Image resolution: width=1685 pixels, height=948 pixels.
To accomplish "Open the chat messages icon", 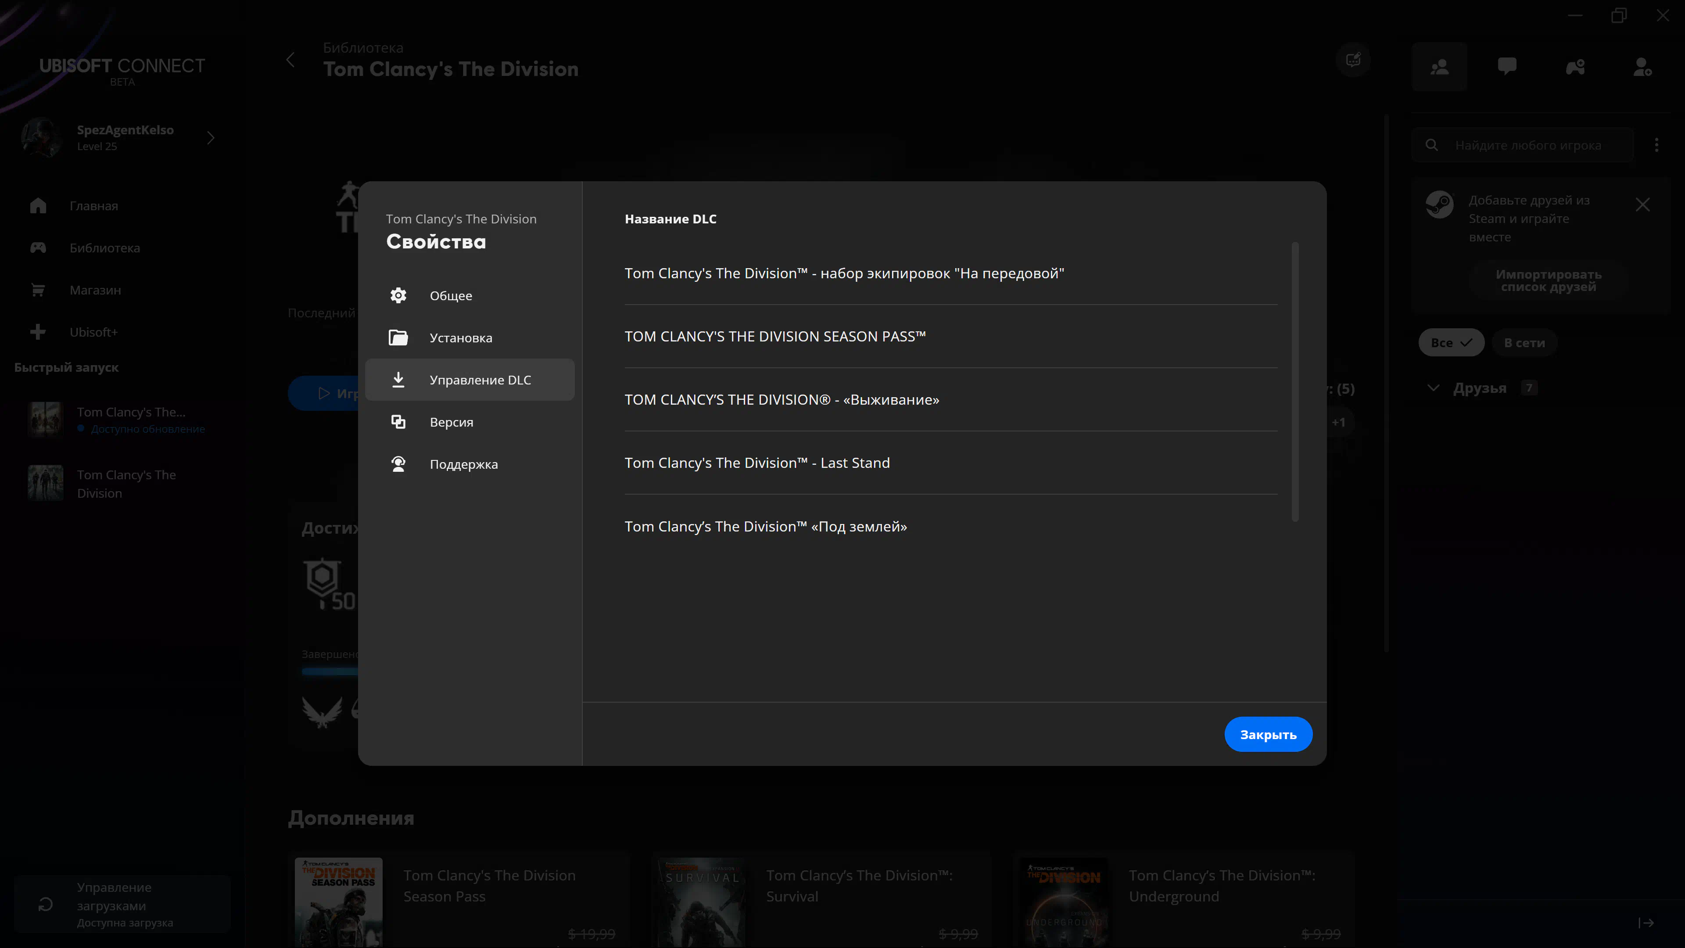I will click(1507, 67).
